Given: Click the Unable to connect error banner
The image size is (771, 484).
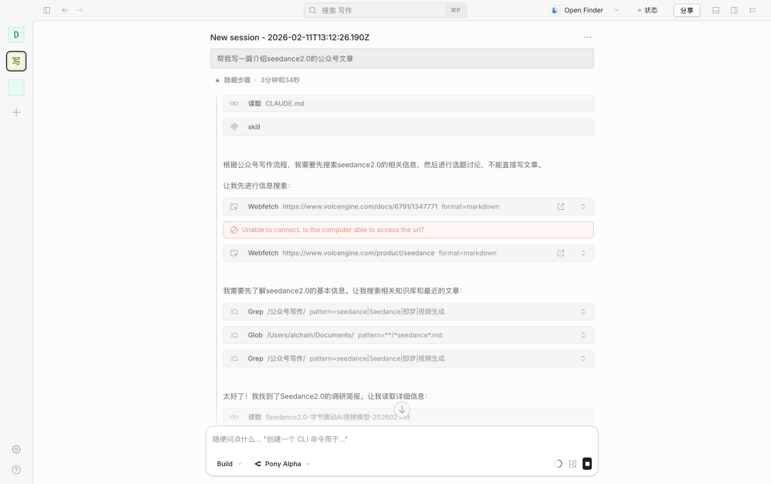Looking at the screenshot, I should point(408,230).
